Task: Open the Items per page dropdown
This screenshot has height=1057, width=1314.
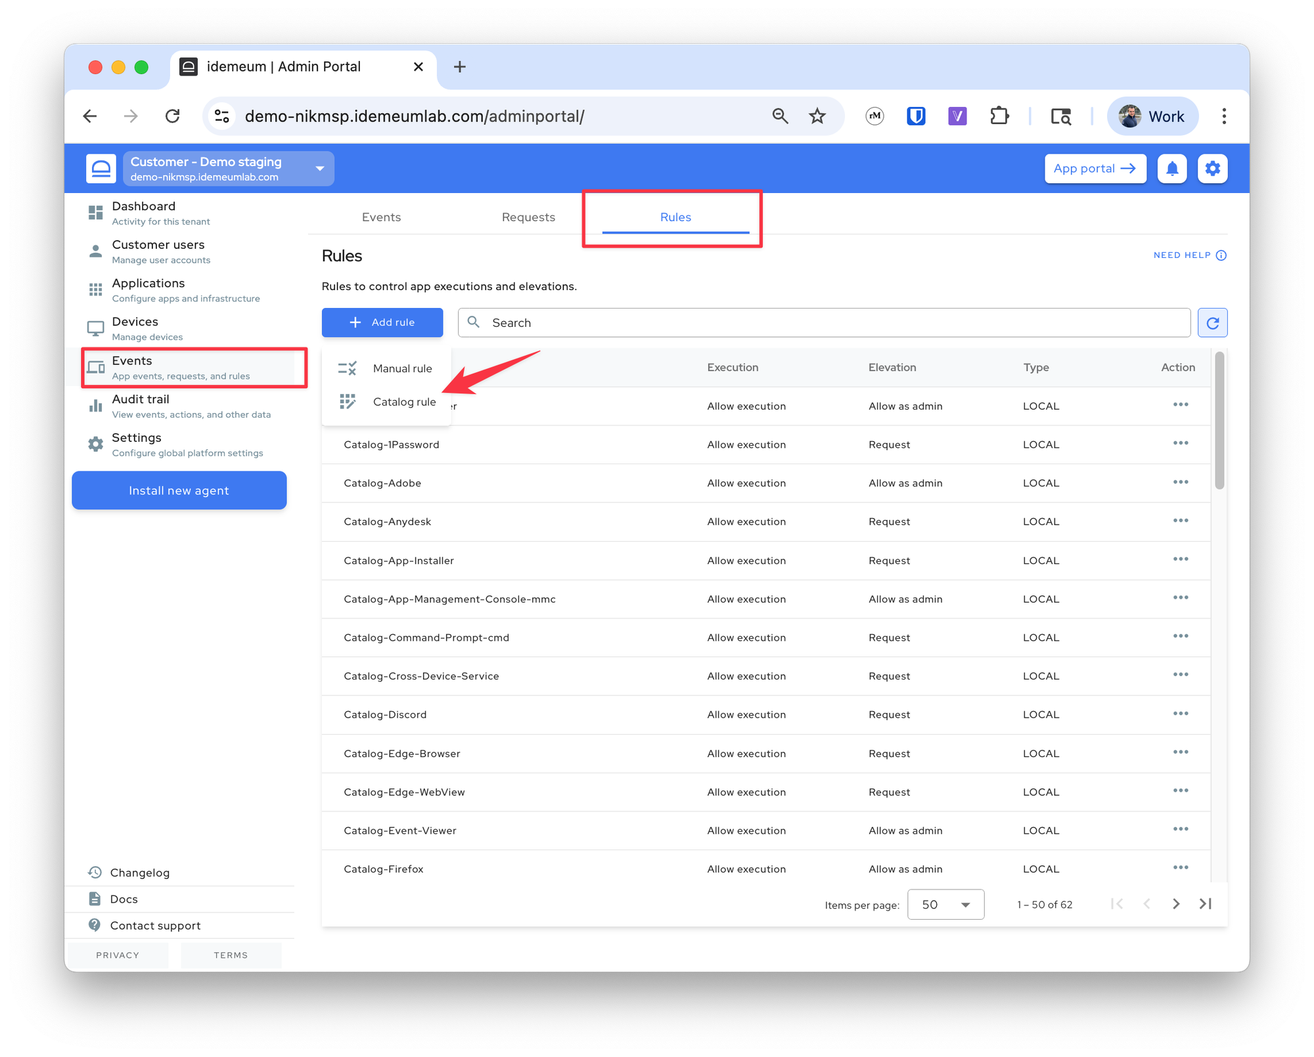Action: (945, 905)
